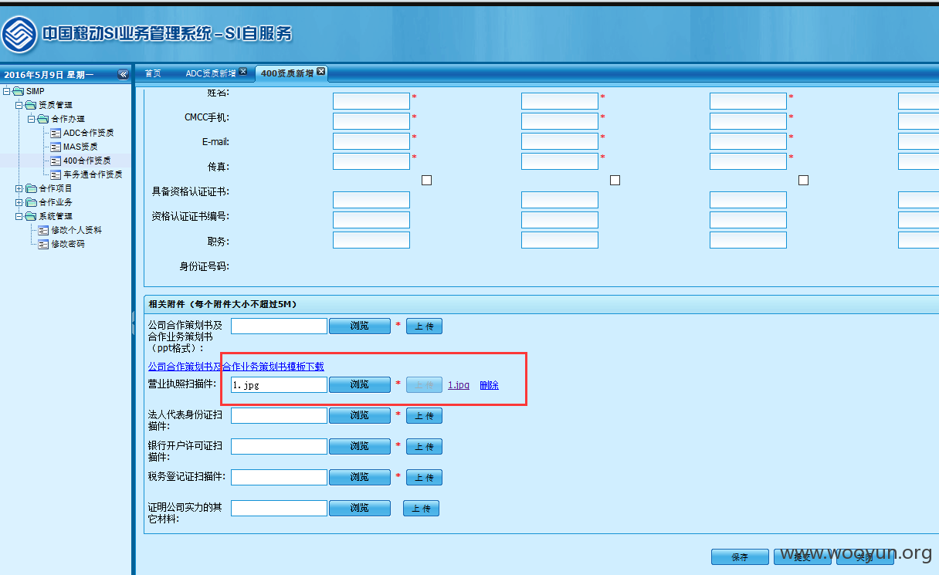Click the 营业执照扫描件 file field showing 1.jpg
This screenshot has width=939, height=575.
(279, 384)
